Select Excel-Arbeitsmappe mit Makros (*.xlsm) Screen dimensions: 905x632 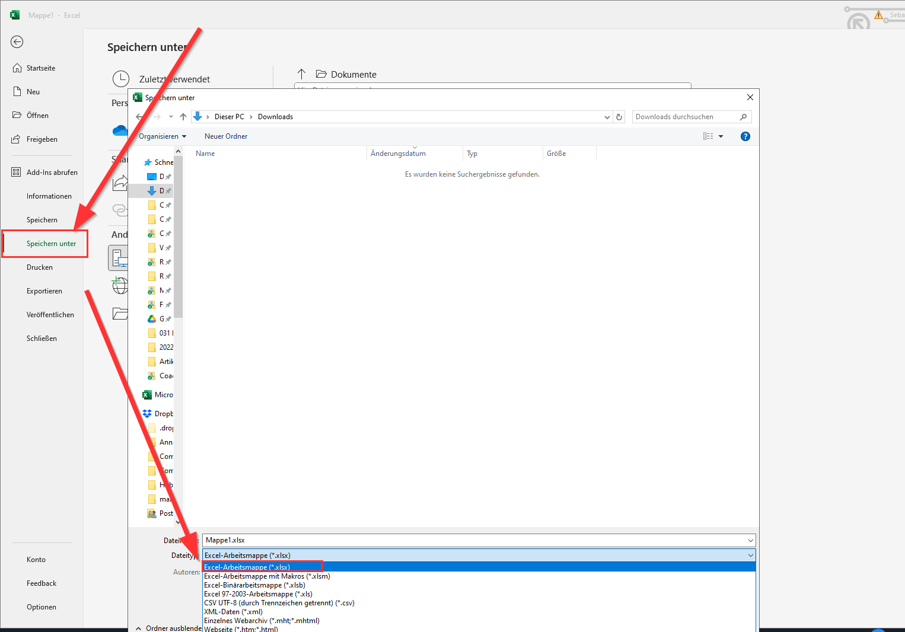tap(267, 576)
